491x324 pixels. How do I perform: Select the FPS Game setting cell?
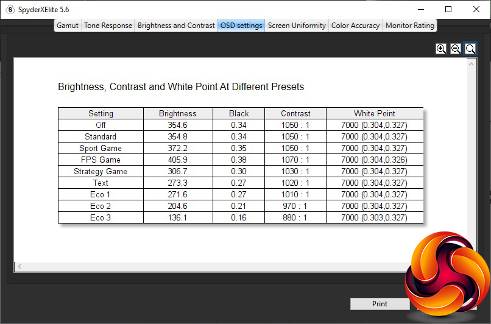[x=101, y=160]
